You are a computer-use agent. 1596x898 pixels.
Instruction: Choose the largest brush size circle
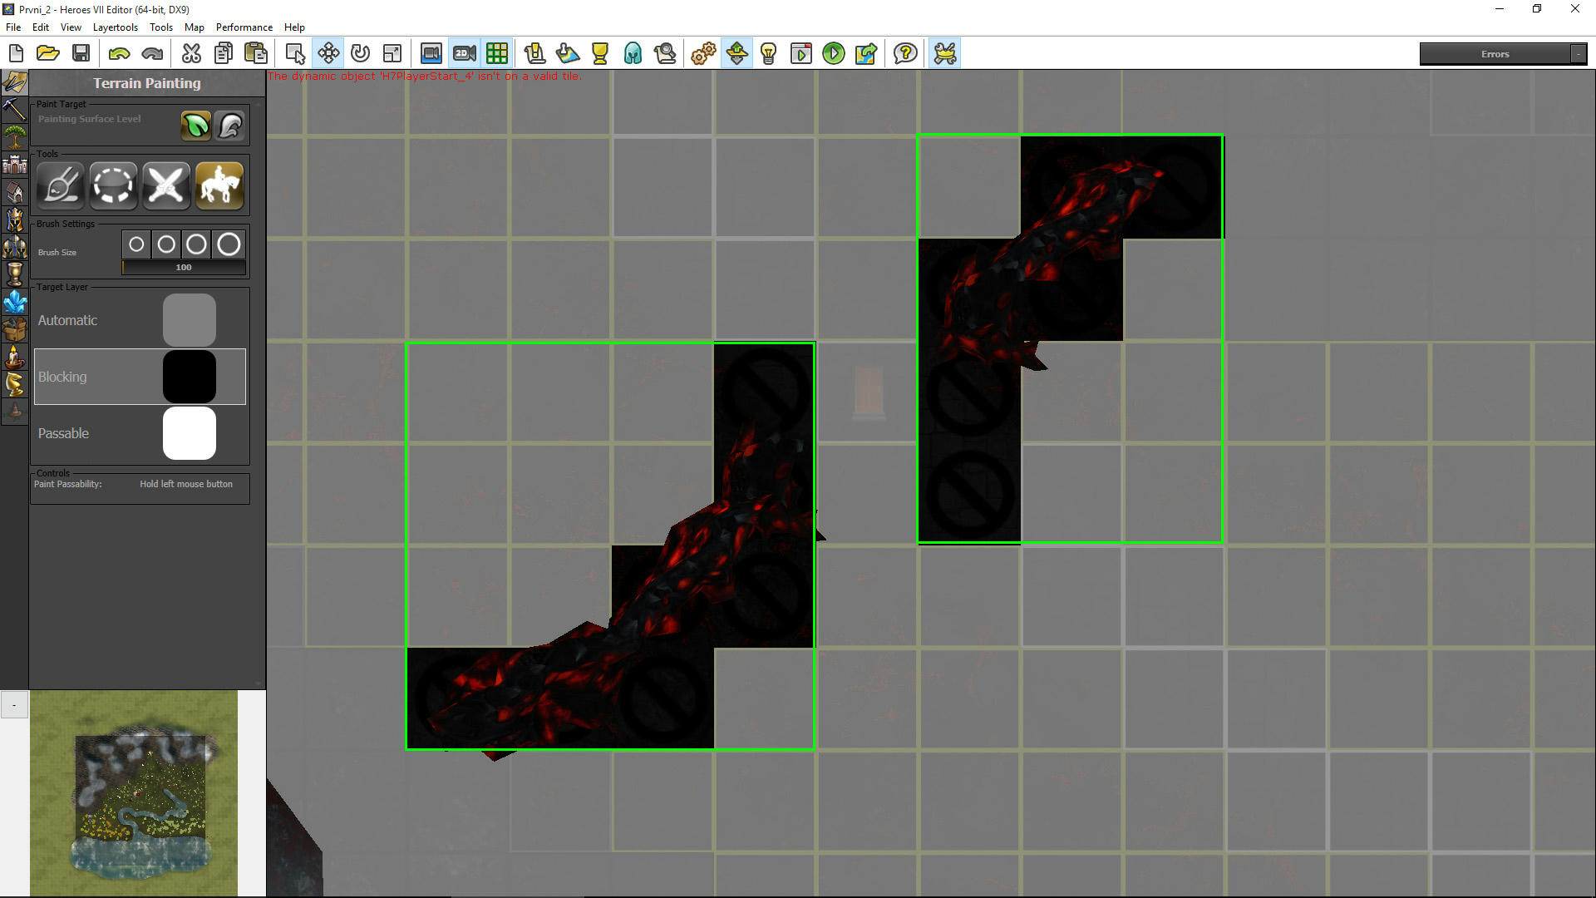[x=229, y=244]
